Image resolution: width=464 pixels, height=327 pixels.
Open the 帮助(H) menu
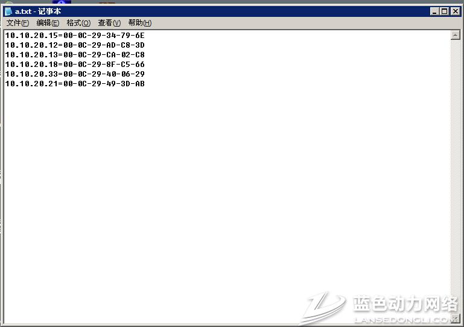click(140, 23)
